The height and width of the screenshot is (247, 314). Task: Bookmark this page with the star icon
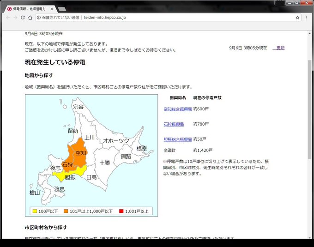(297, 18)
